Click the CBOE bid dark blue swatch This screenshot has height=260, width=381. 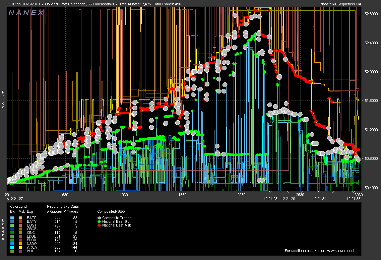[x=12, y=229]
